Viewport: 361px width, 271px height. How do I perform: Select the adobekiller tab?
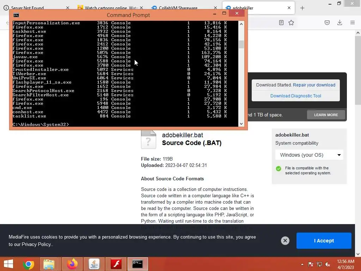coord(258,8)
